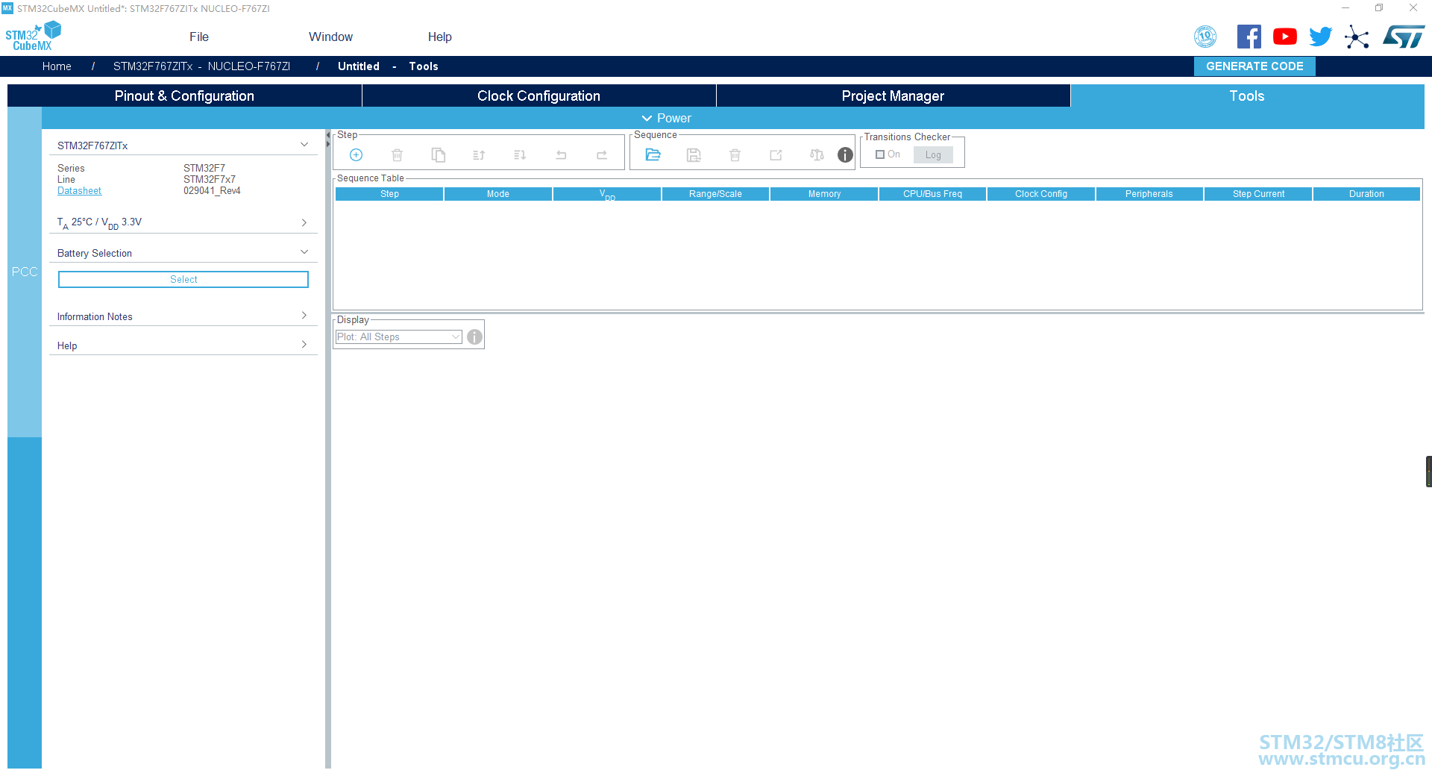
Task: Open the Plot: All Steps dropdown
Action: click(x=399, y=337)
